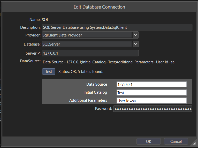
Task: Click the 'ServerIP:' label
Action: pos(33,53)
